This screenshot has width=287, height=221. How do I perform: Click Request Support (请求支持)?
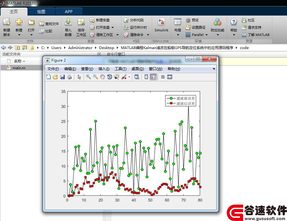pyautogui.click(x=252, y=27)
